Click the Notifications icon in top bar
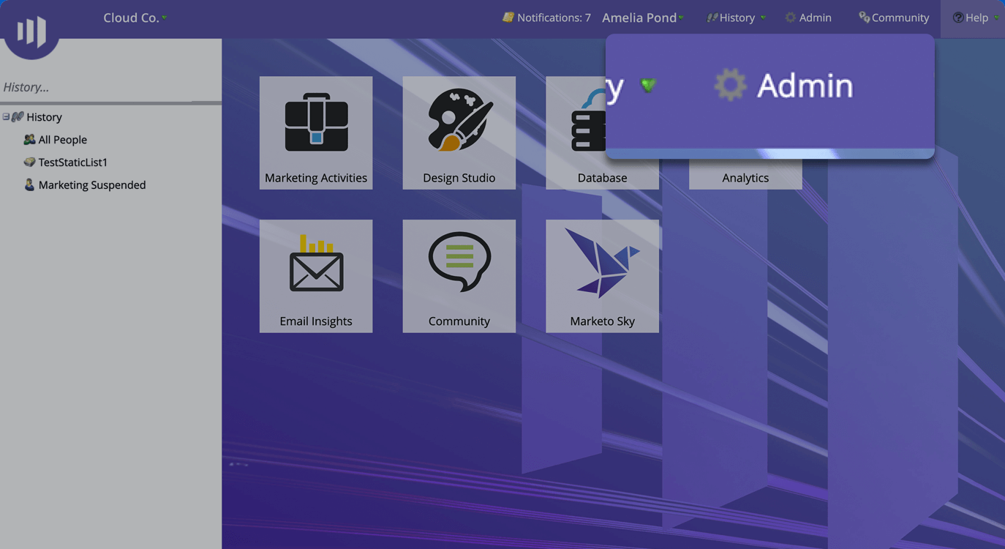 pyautogui.click(x=508, y=18)
